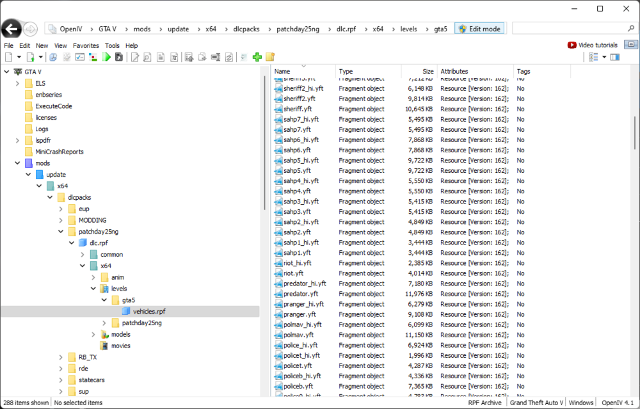Add a new file with the green plus icon
The width and height of the screenshot is (640, 409).
pyautogui.click(x=257, y=57)
